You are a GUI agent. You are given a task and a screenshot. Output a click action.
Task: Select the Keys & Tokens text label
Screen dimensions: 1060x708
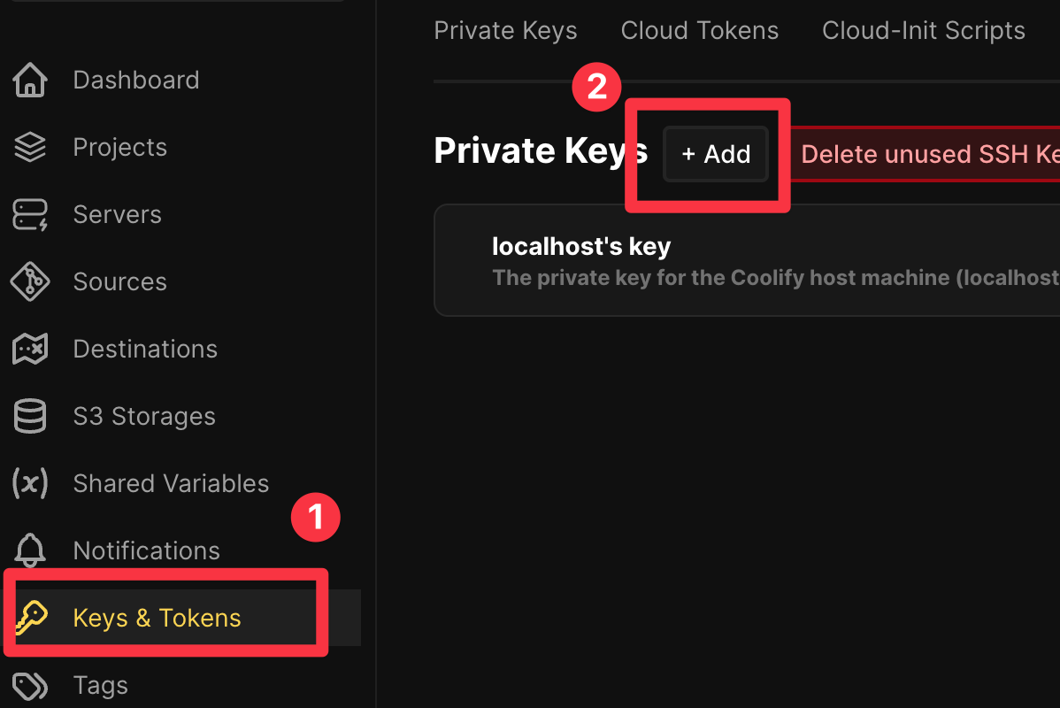(x=157, y=619)
